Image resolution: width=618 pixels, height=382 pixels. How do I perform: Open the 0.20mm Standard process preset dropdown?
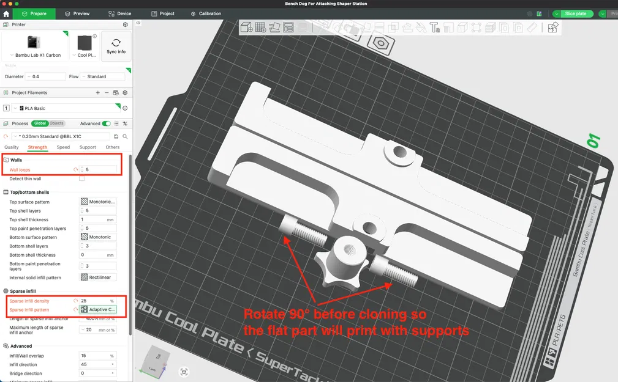[61, 136]
